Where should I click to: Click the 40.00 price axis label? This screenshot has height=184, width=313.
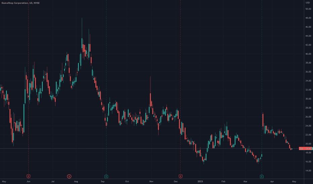click(308, 54)
